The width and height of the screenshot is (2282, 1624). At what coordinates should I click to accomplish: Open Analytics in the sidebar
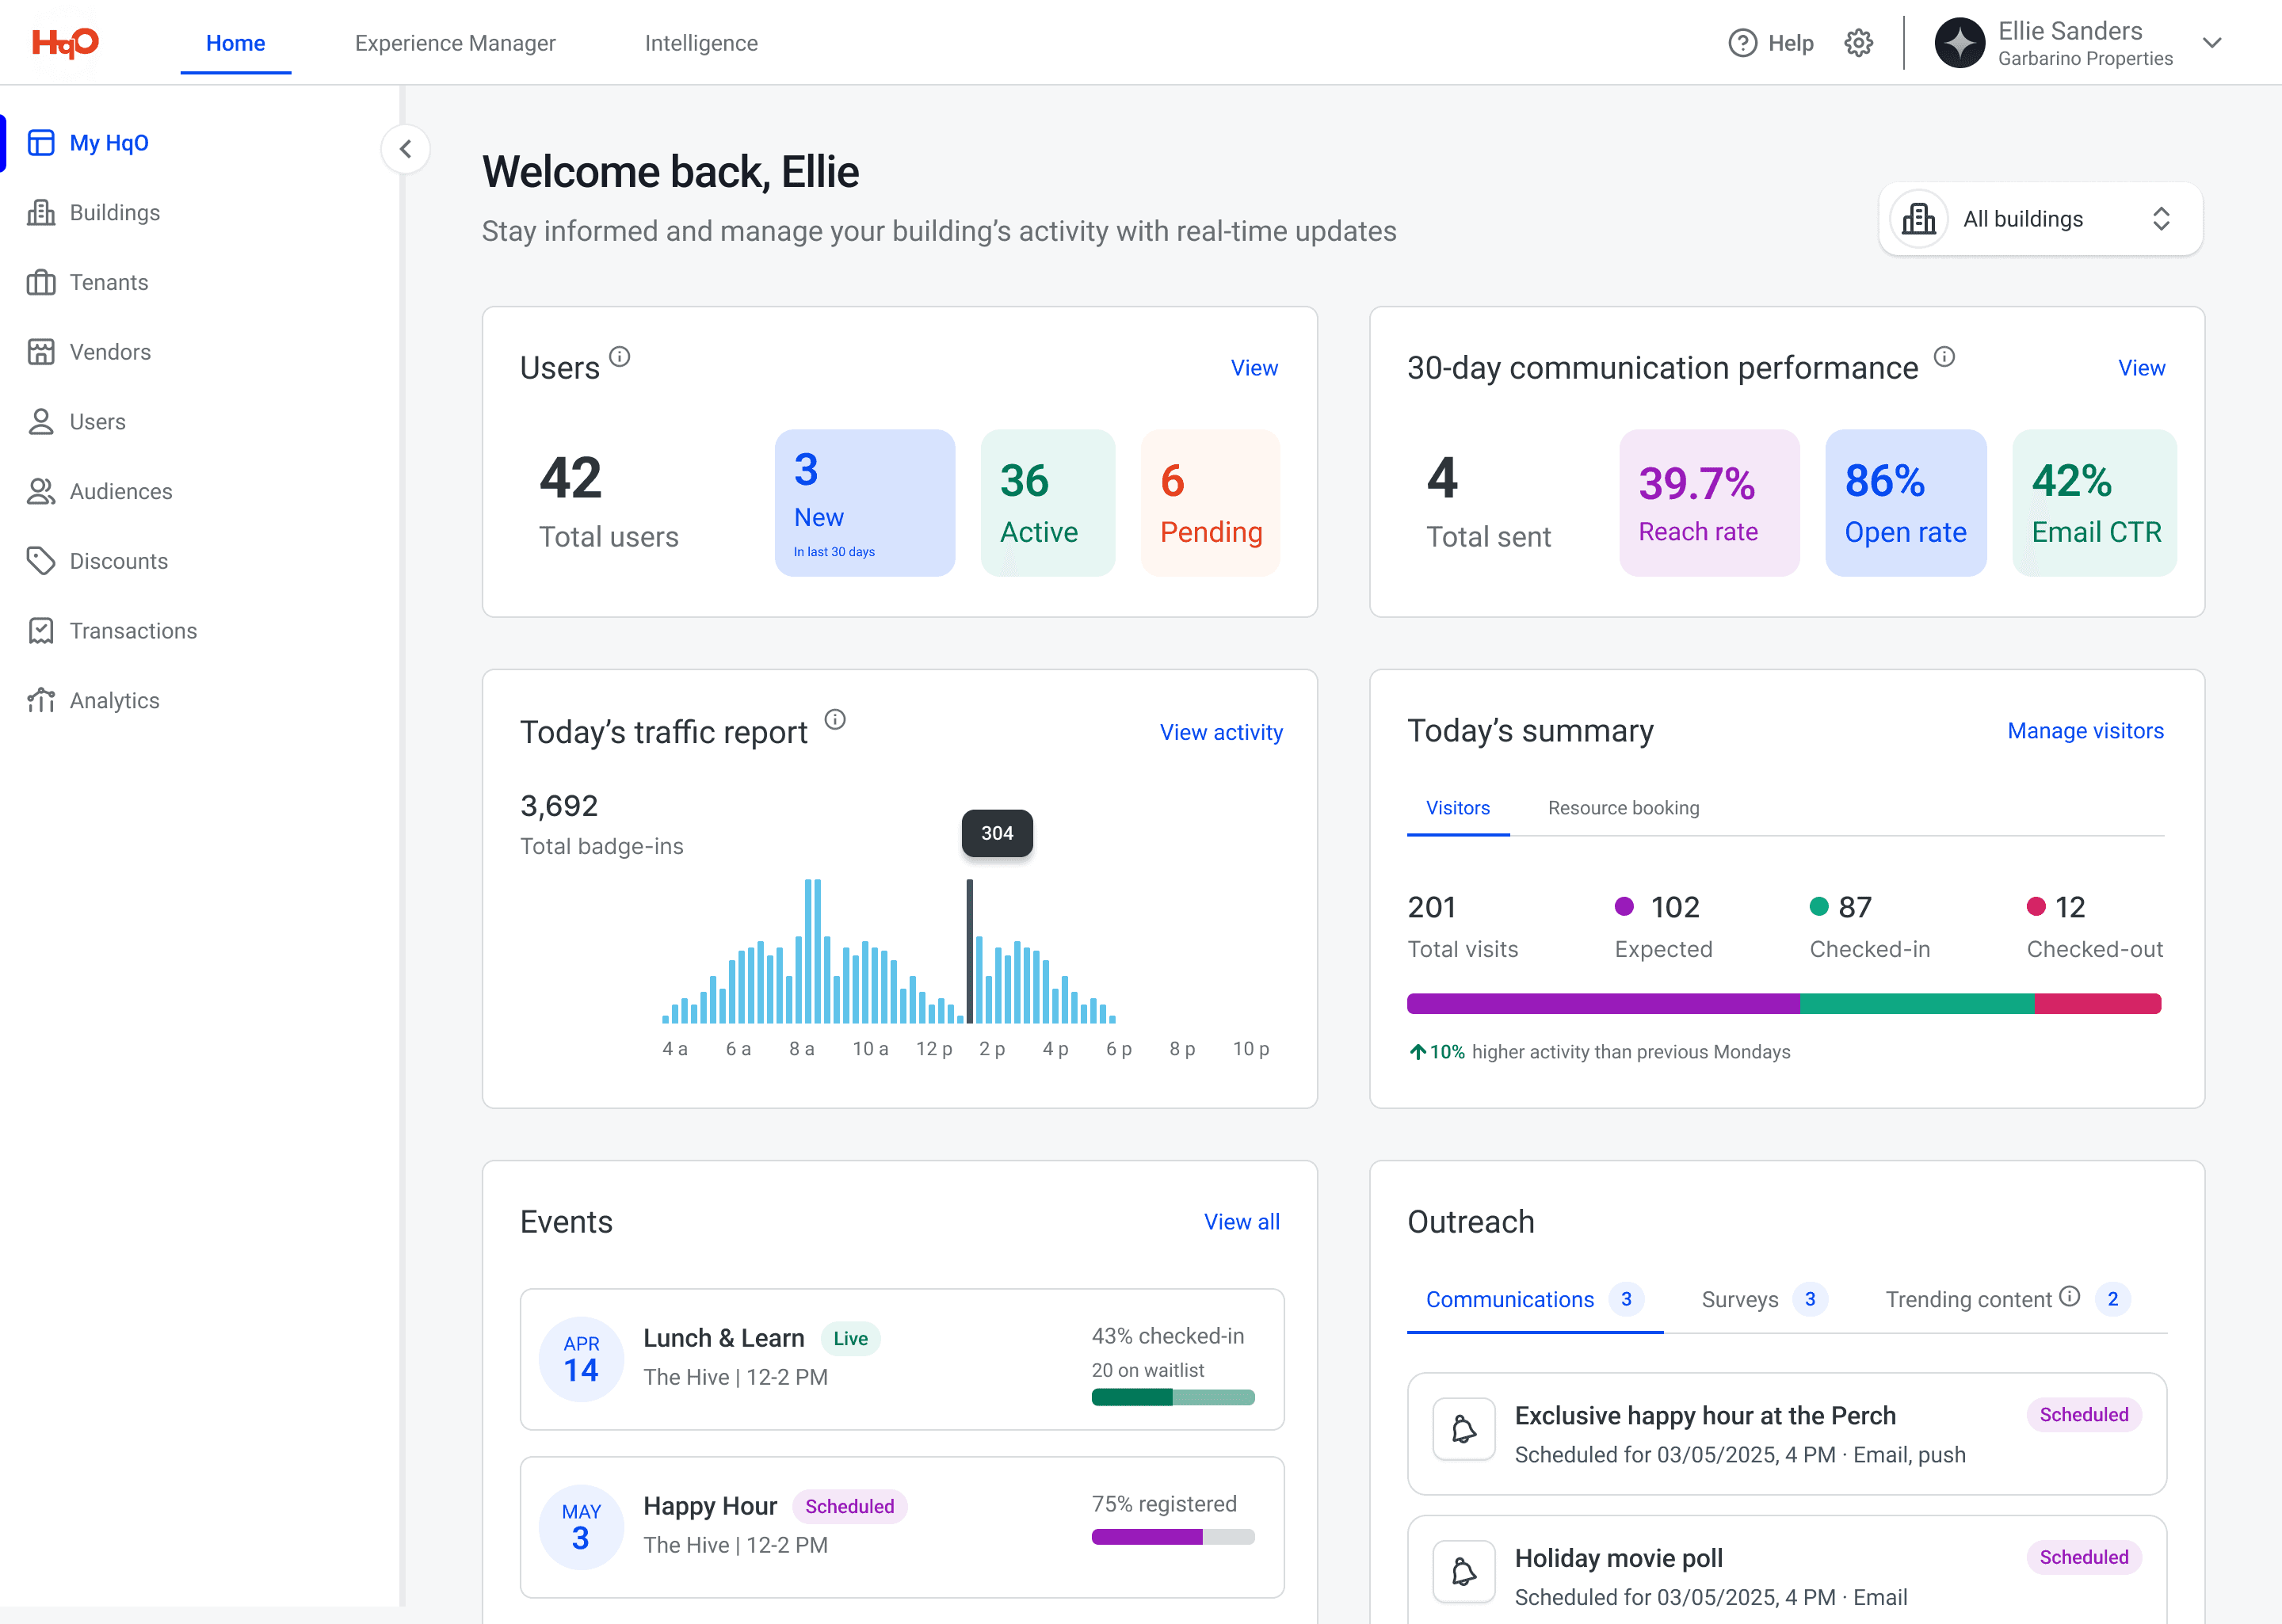(x=114, y=700)
